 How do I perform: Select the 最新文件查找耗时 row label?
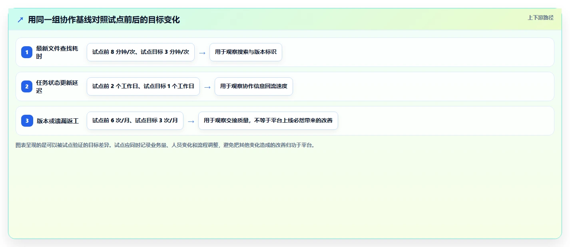click(57, 52)
